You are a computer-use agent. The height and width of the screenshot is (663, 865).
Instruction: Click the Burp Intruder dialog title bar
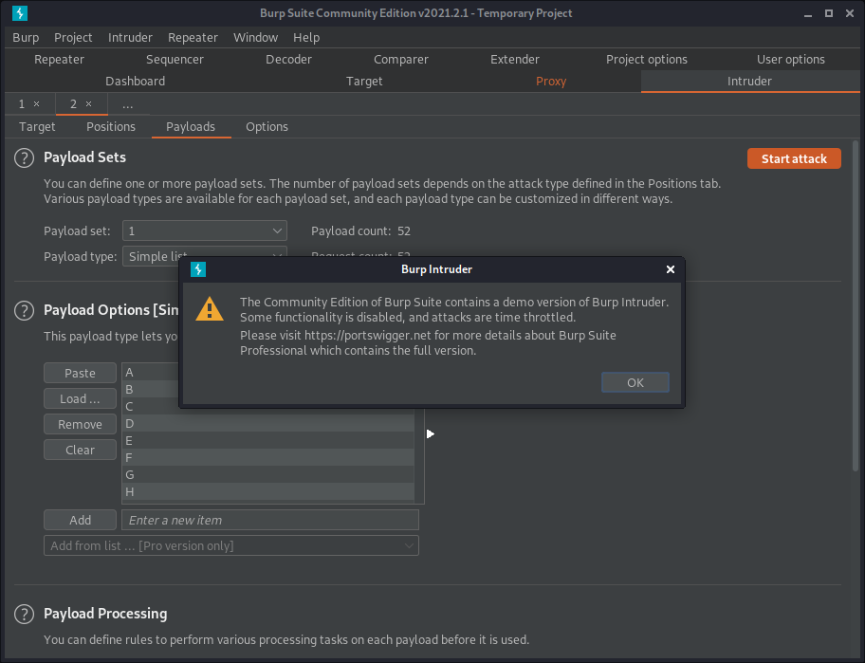click(432, 269)
